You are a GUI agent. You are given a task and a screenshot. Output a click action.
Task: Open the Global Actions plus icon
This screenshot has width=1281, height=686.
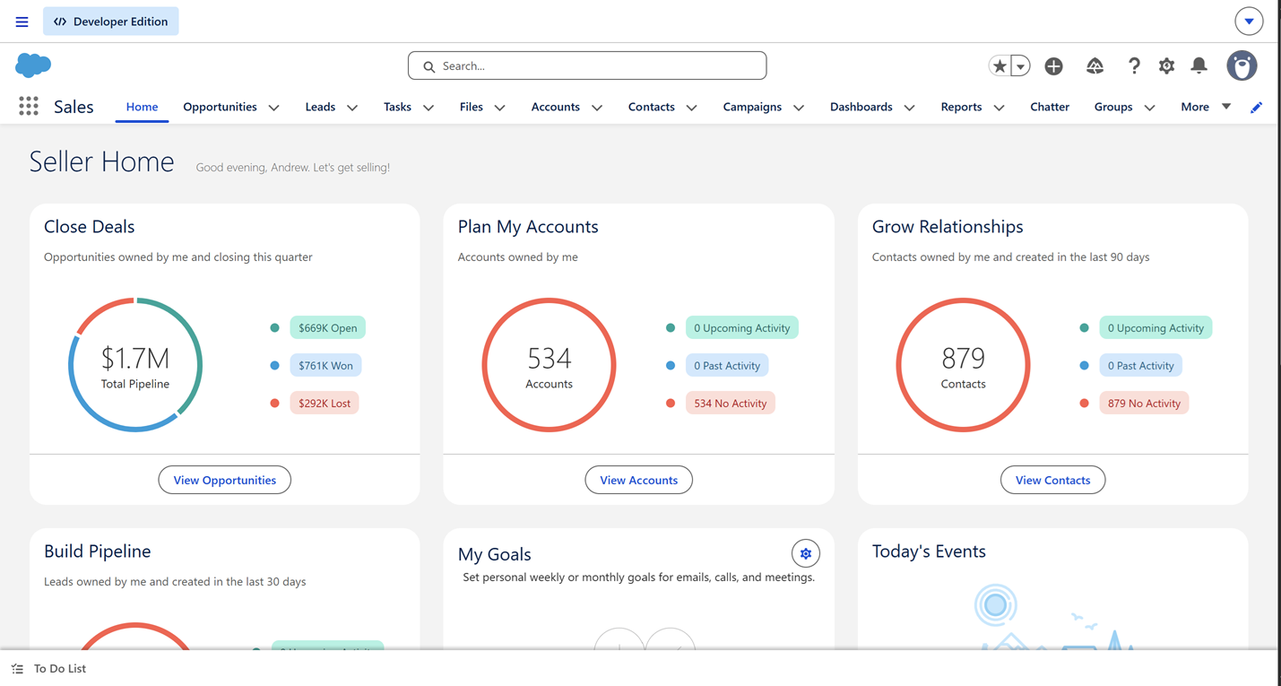click(x=1054, y=65)
